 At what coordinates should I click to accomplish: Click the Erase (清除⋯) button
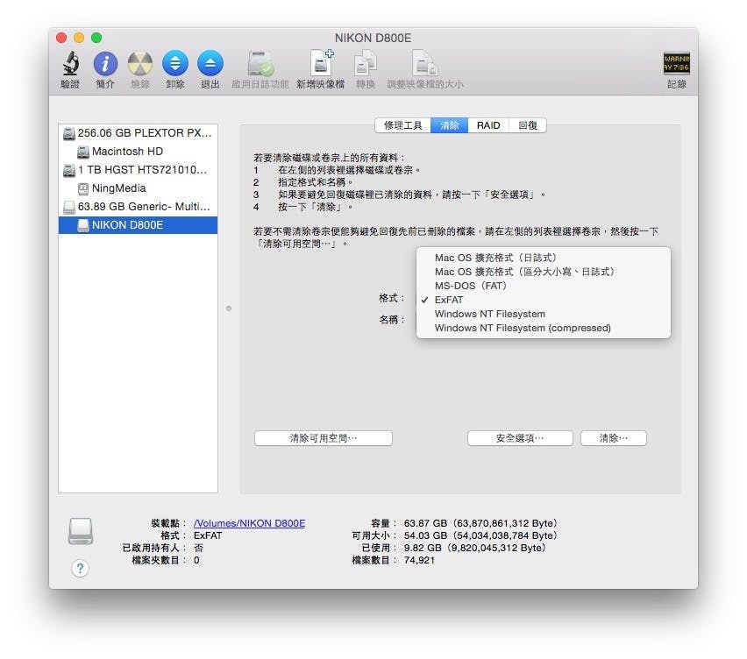[x=614, y=438]
